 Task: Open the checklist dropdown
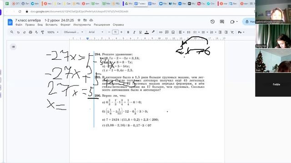pyautogui.click(x=196, y=32)
